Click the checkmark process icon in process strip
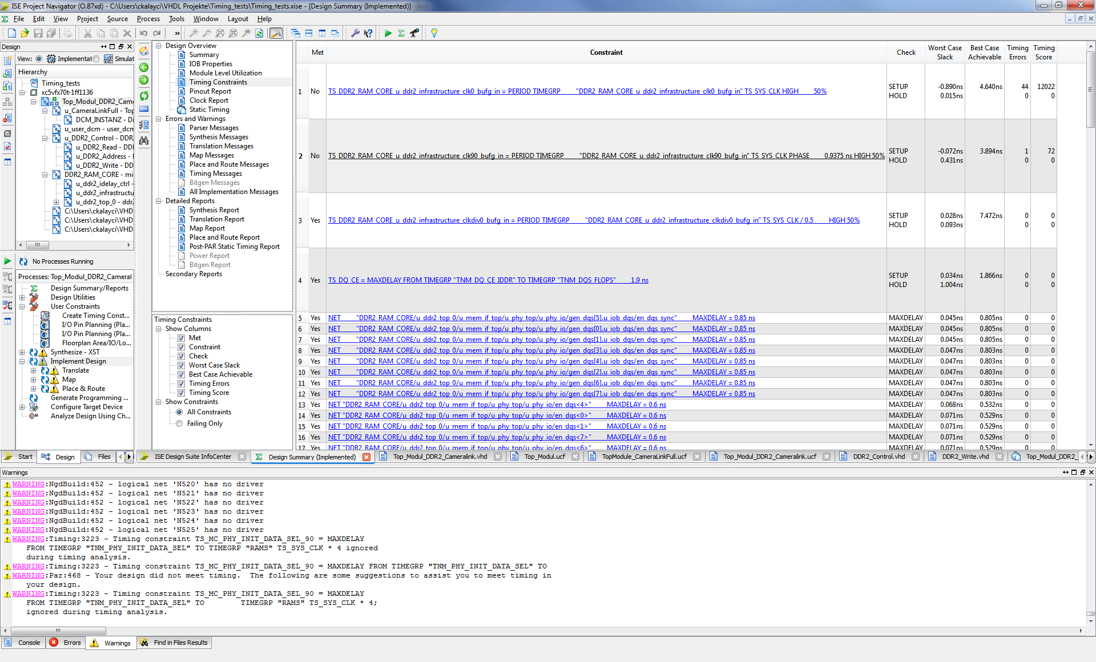Screen dimensions: 1096x662 [7, 306]
